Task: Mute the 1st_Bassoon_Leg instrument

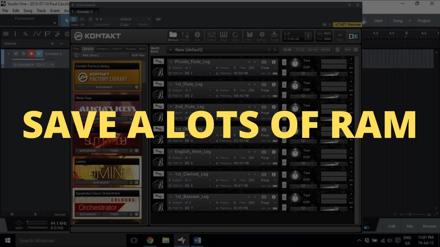Action: click(x=284, y=208)
